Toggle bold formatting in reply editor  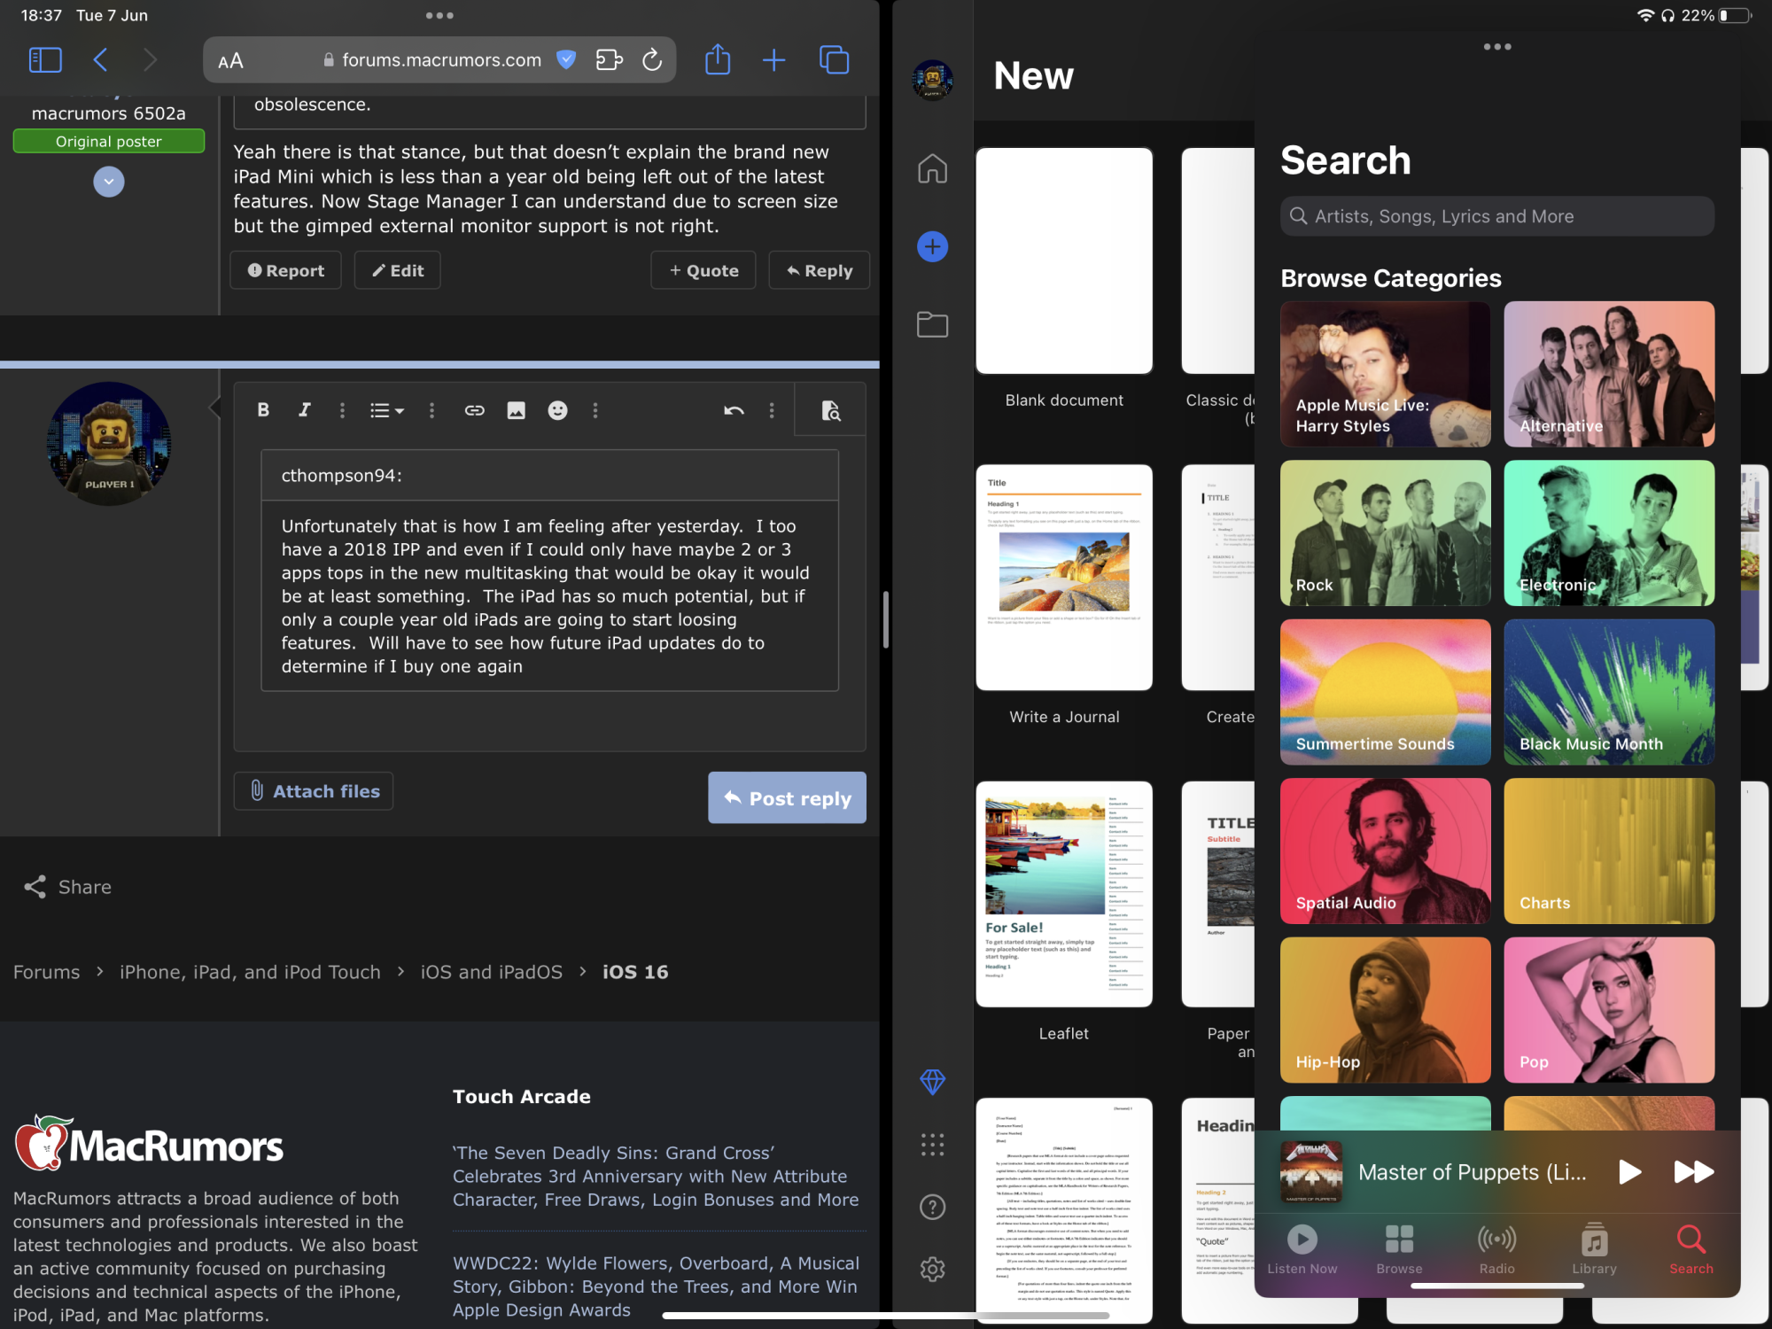click(263, 409)
